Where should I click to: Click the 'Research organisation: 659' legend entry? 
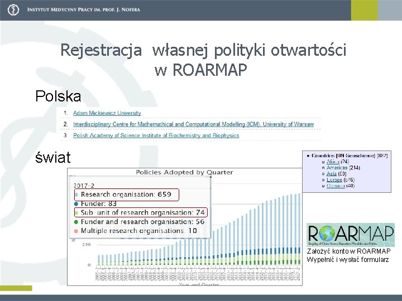click(x=127, y=195)
